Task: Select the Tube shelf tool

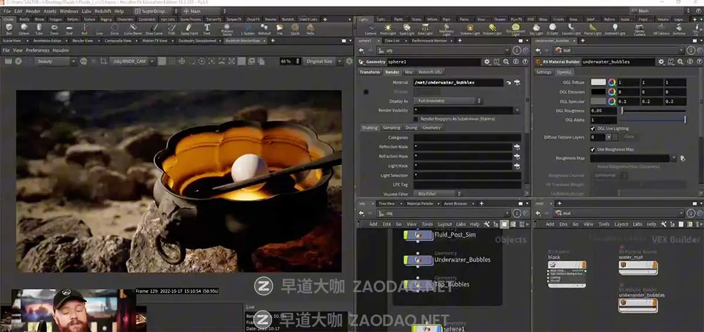Action: (39, 29)
